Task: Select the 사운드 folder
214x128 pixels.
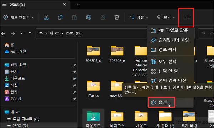Action: [x=141, y=119]
